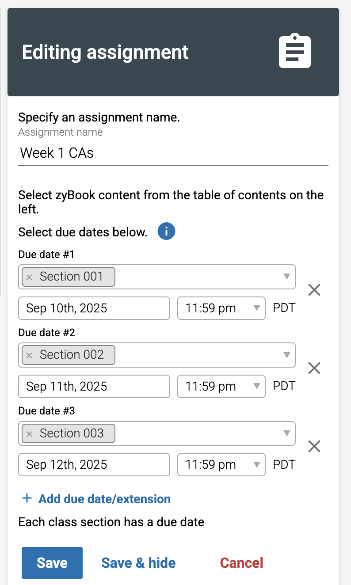The image size is (351, 585).
Task: Expand the Due date #1 section dropdown arrow
Action: [286, 277]
